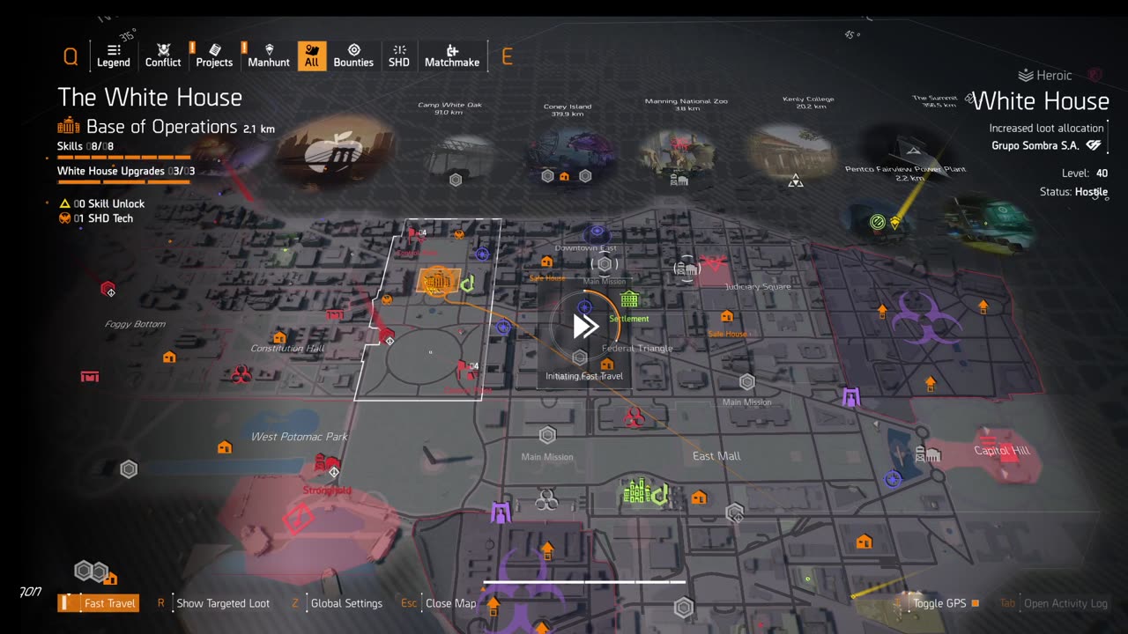Click the orange safe house in the far northeast
1128x634 pixels.
[983, 306]
